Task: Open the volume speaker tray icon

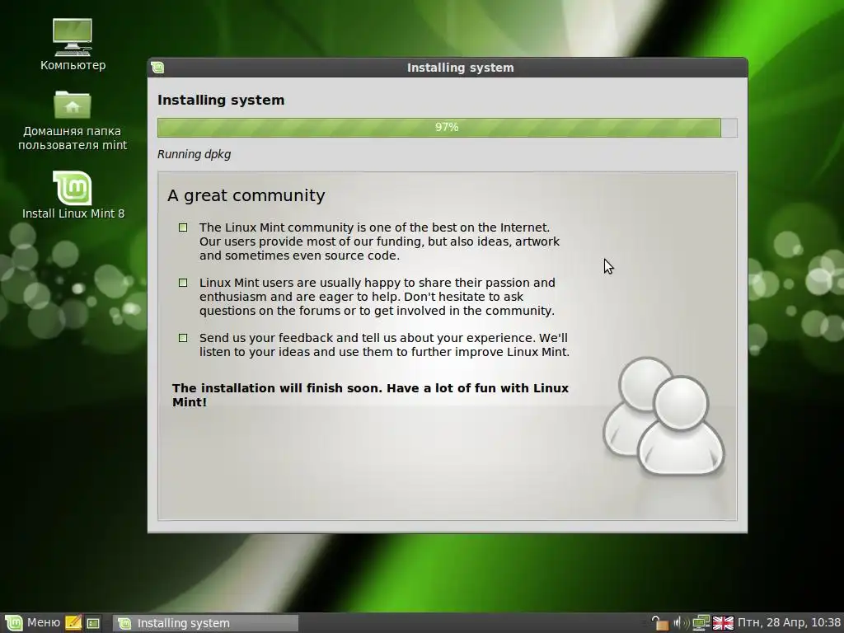Action: pos(681,623)
